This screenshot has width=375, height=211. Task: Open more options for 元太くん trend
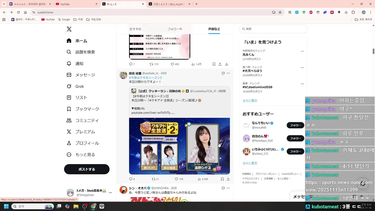click(x=302, y=51)
